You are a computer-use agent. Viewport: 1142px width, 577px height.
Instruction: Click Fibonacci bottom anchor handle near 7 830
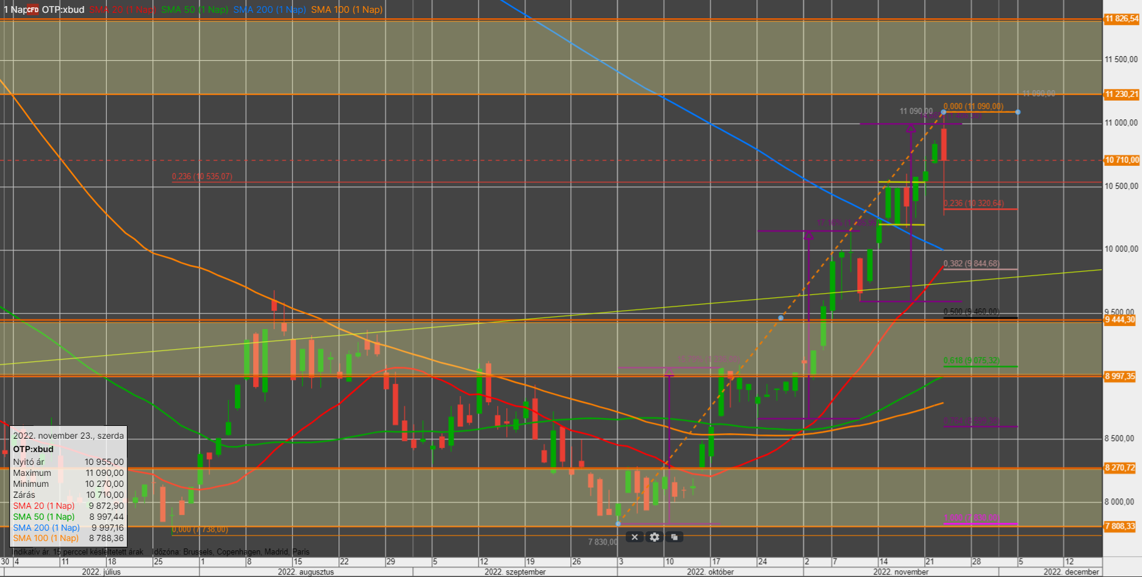[619, 523]
